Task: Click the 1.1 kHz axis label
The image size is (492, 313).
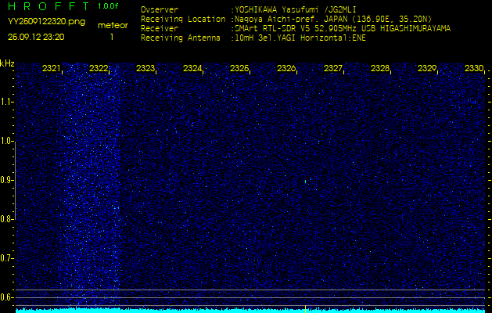Action: click(7, 102)
